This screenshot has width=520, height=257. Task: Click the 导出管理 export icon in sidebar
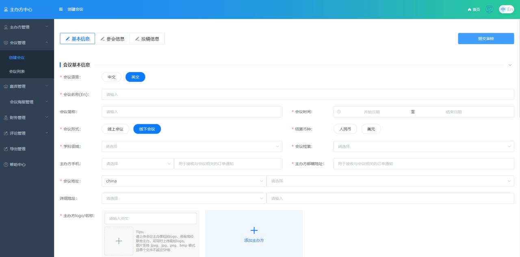coord(6,149)
